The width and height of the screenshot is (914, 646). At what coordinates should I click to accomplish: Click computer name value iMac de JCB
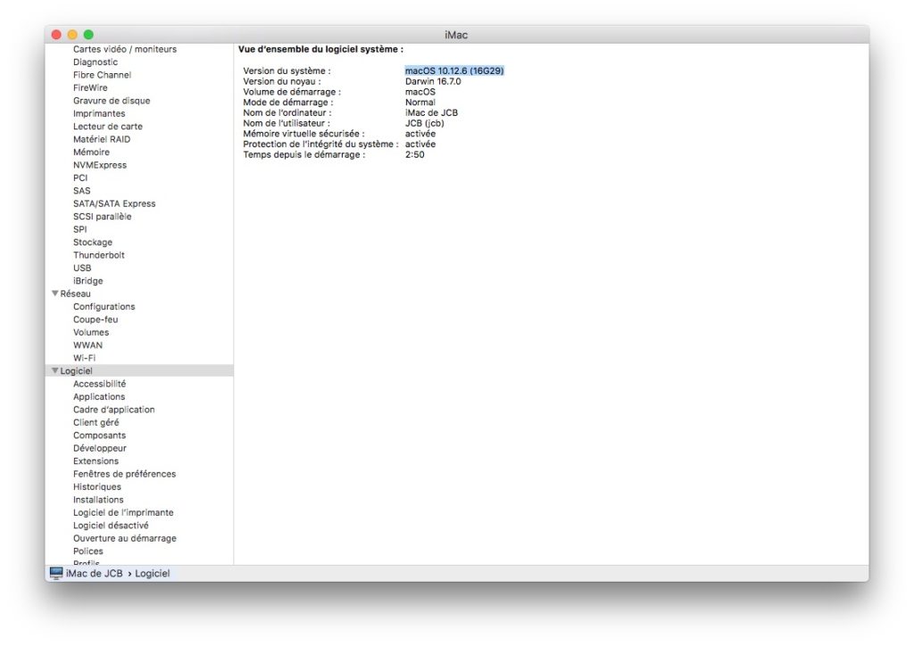[x=431, y=112]
